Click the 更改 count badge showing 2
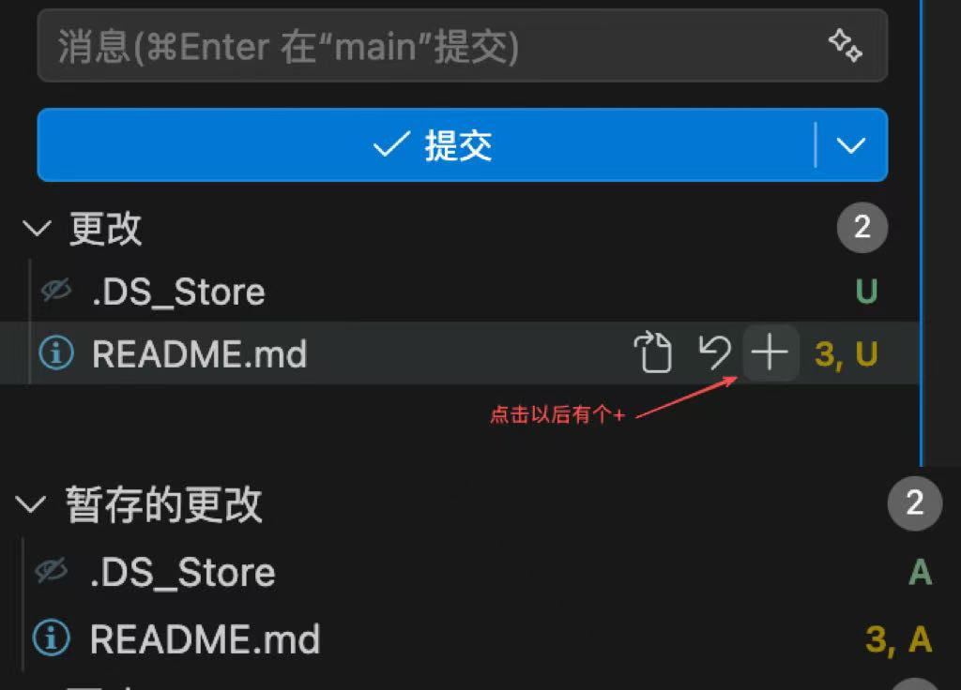Viewport: 961px width, 690px height. coord(862,228)
